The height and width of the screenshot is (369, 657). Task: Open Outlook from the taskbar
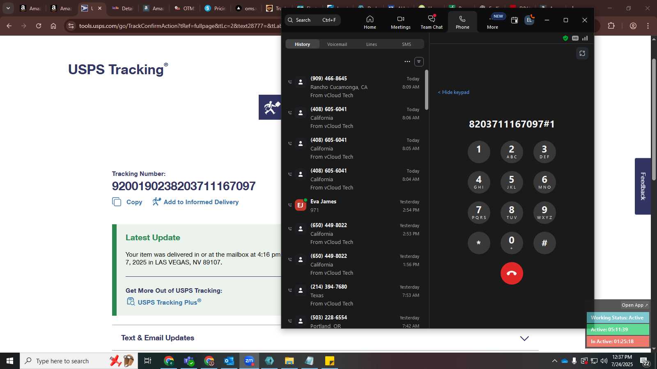229,361
